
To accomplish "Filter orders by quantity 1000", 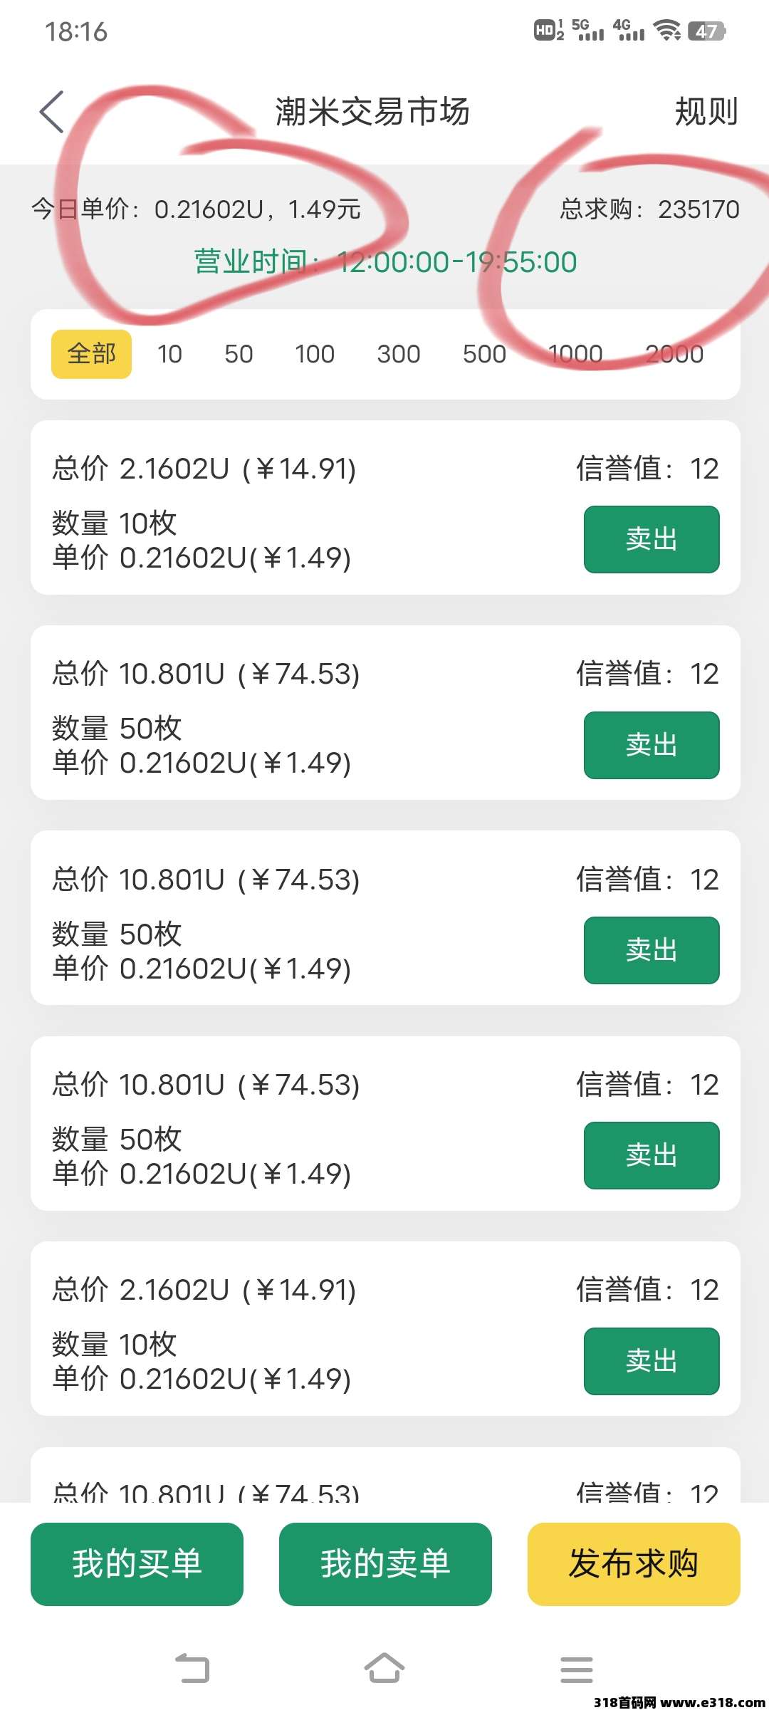I will coord(575,354).
